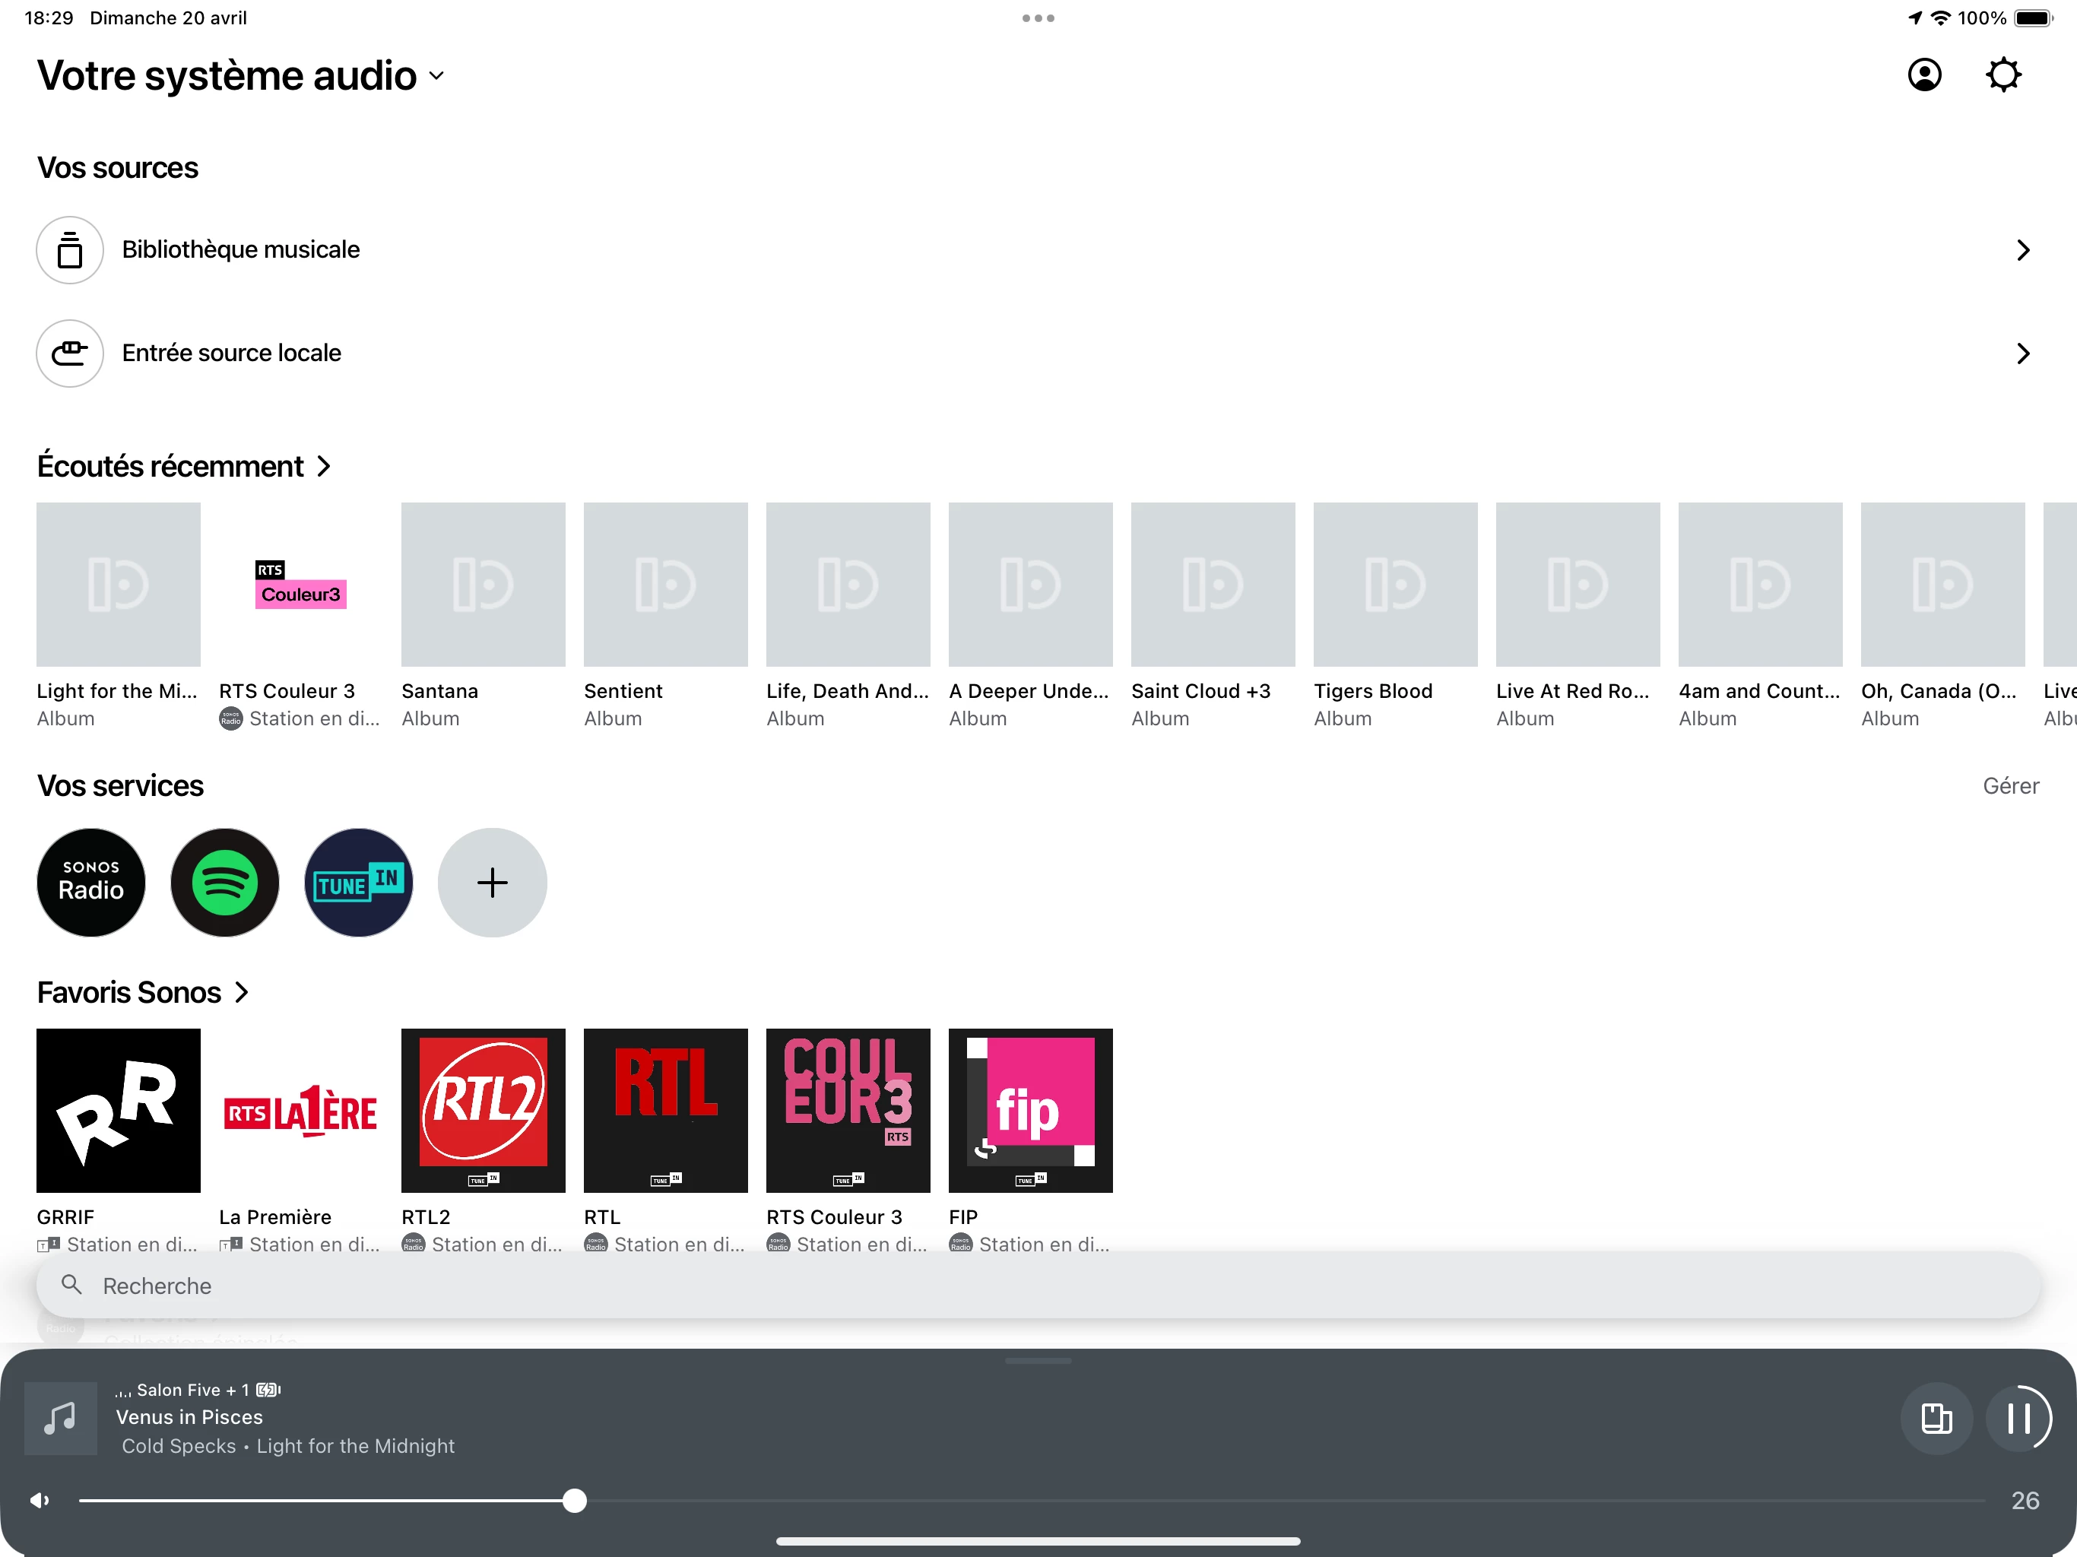The image size is (2077, 1557).
Task: Open Oh, Canada album
Action: point(1942,584)
